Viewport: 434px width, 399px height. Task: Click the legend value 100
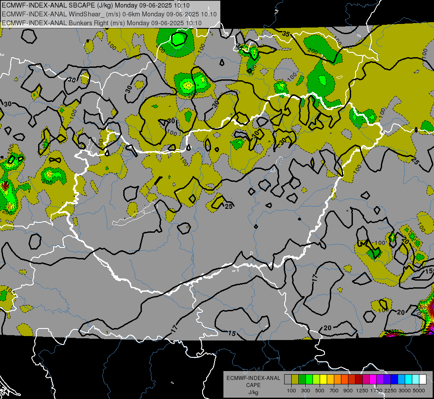pos(291,391)
